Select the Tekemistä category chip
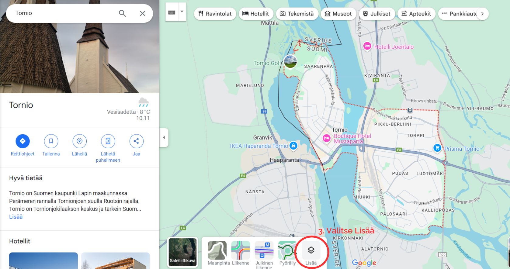Viewport: 510px width, 269px height. click(297, 14)
